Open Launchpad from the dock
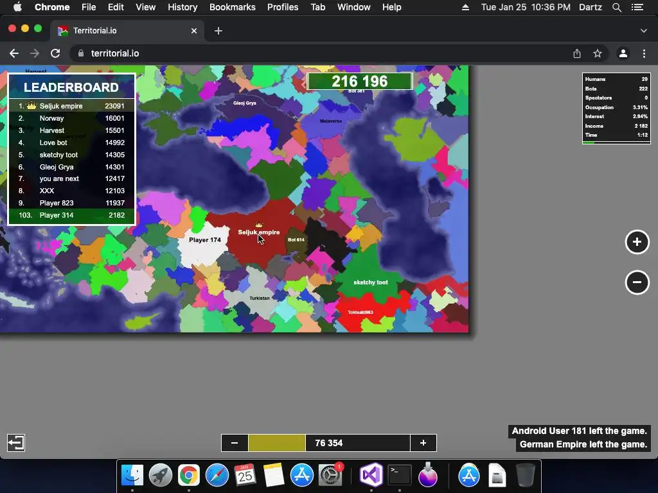 [160, 475]
